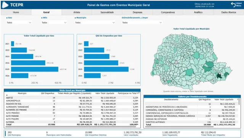The image size is (244, 138).
Task: Select the ALTAMIRA DO PARANÁ row
Action: (72, 110)
